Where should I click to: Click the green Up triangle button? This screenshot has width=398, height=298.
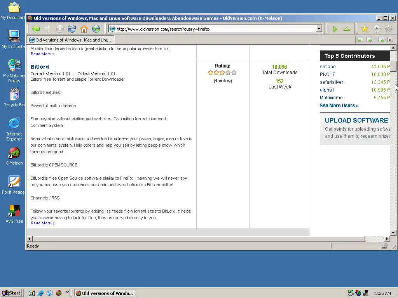347,29
